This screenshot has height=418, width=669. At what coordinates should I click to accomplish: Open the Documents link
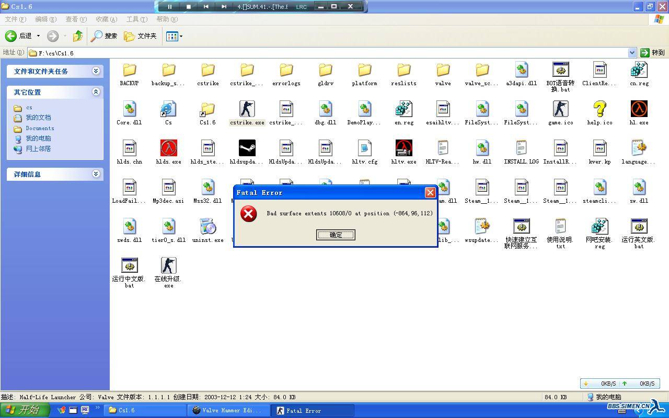(40, 128)
